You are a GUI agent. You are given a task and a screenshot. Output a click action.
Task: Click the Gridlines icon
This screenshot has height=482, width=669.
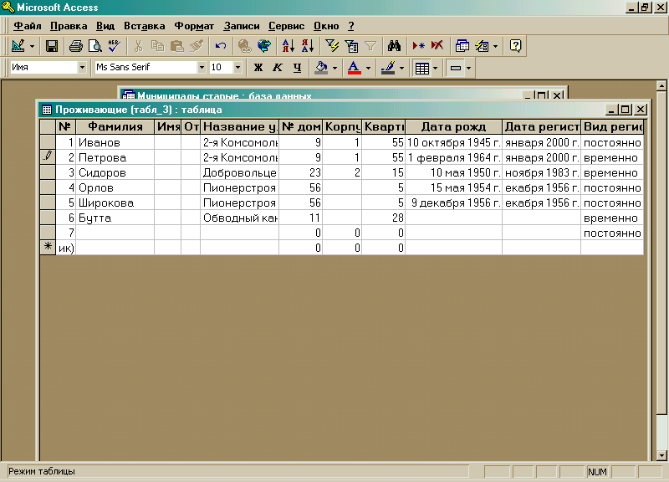[x=422, y=68]
